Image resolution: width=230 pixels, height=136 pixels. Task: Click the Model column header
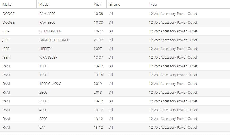(64, 5)
